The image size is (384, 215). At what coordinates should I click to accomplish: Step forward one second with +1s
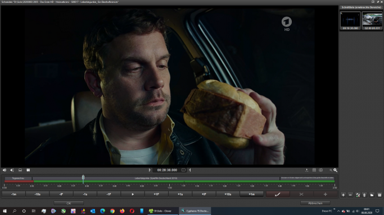coord(180,194)
